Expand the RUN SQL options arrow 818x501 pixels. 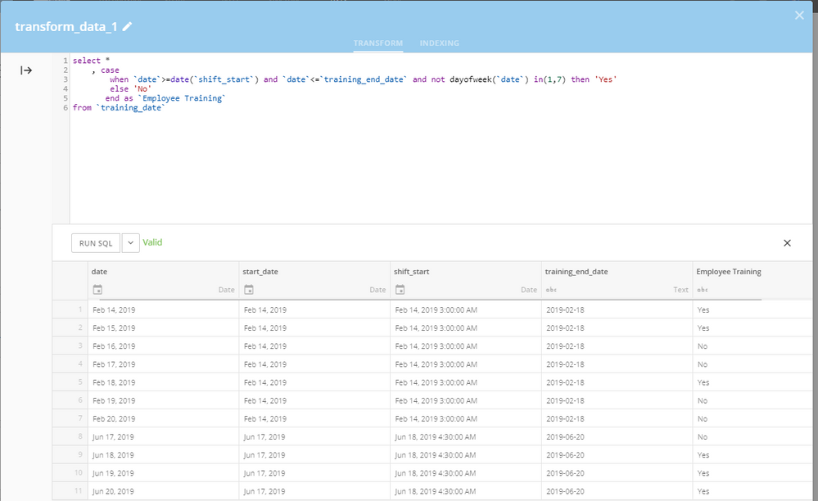point(131,242)
